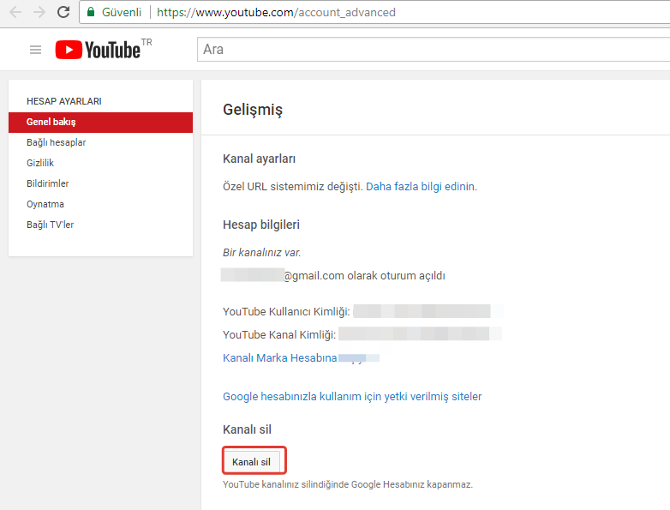Follow the Daha fazla bilgi edinin link
670x510 pixels.
pyautogui.click(x=421, y=186)
